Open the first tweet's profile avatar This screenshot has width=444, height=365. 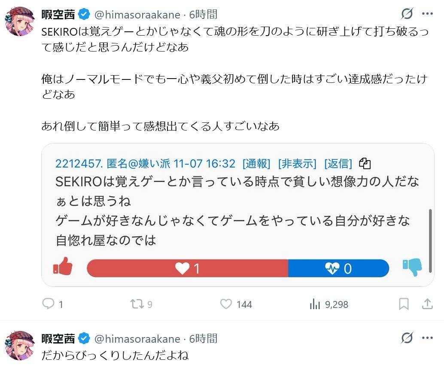20,21
